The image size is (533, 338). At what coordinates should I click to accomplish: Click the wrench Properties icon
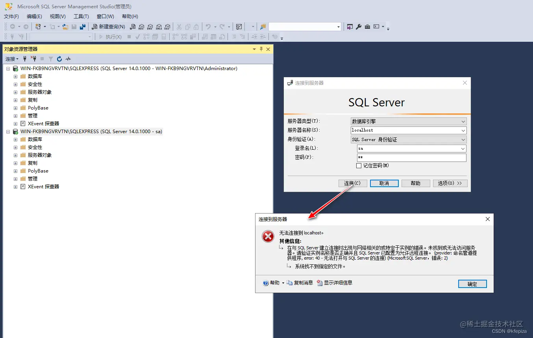[359, 27]
